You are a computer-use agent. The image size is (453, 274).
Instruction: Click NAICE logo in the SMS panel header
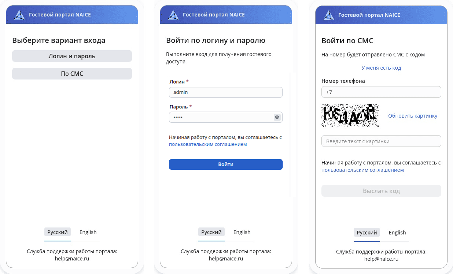tap(329, 15)
